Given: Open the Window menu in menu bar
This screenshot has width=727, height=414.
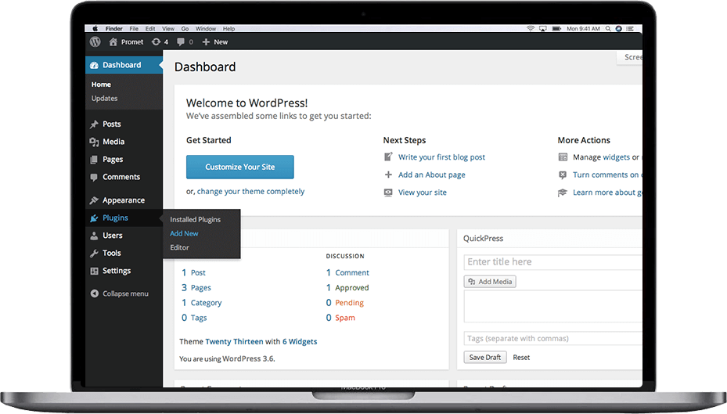Looking at the screenshot, I should (x=205, y=28).
